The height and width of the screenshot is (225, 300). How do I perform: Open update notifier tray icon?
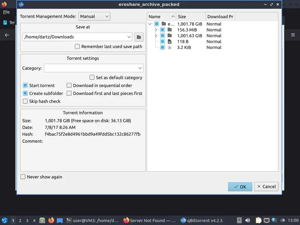[274, 220]
